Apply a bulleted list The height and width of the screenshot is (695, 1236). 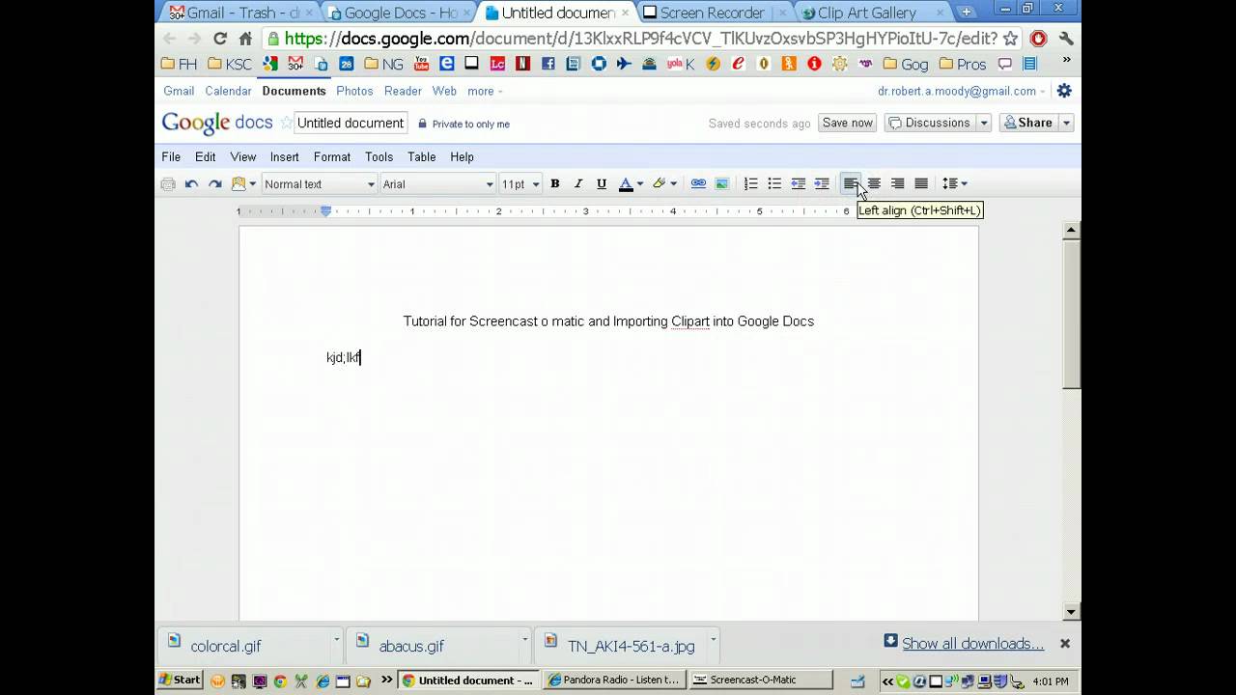[774, 184]
